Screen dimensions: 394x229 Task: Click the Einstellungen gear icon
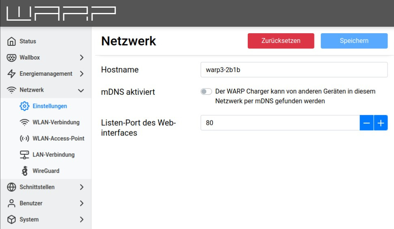24,106
